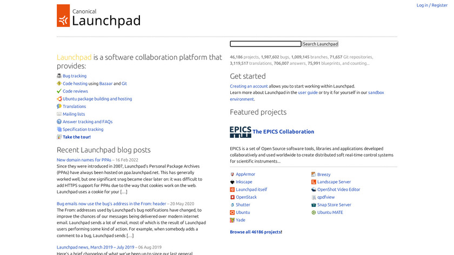
Task: Open the Creating an account link
Action: coord(249,86)
